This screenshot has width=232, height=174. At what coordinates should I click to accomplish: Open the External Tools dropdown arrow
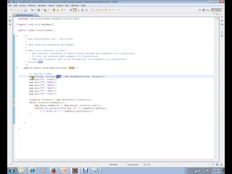(48, 10)
